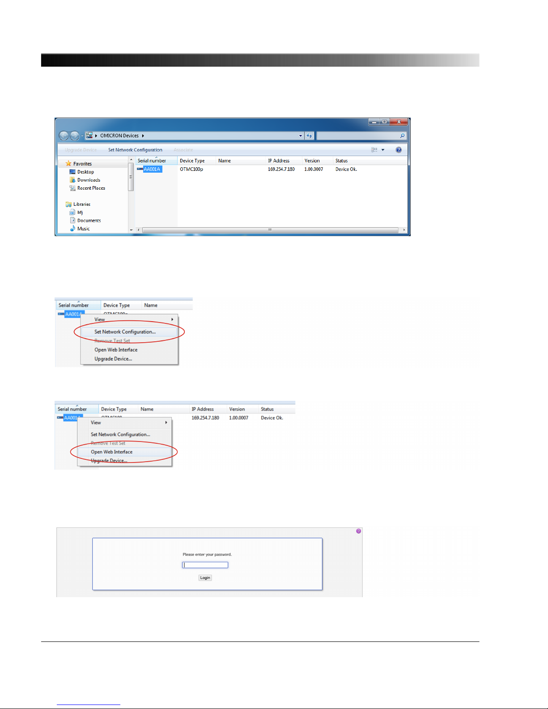
Task: Select Desktop in the navigation pane
Action: pyautogui.click(x=85, y=172)
